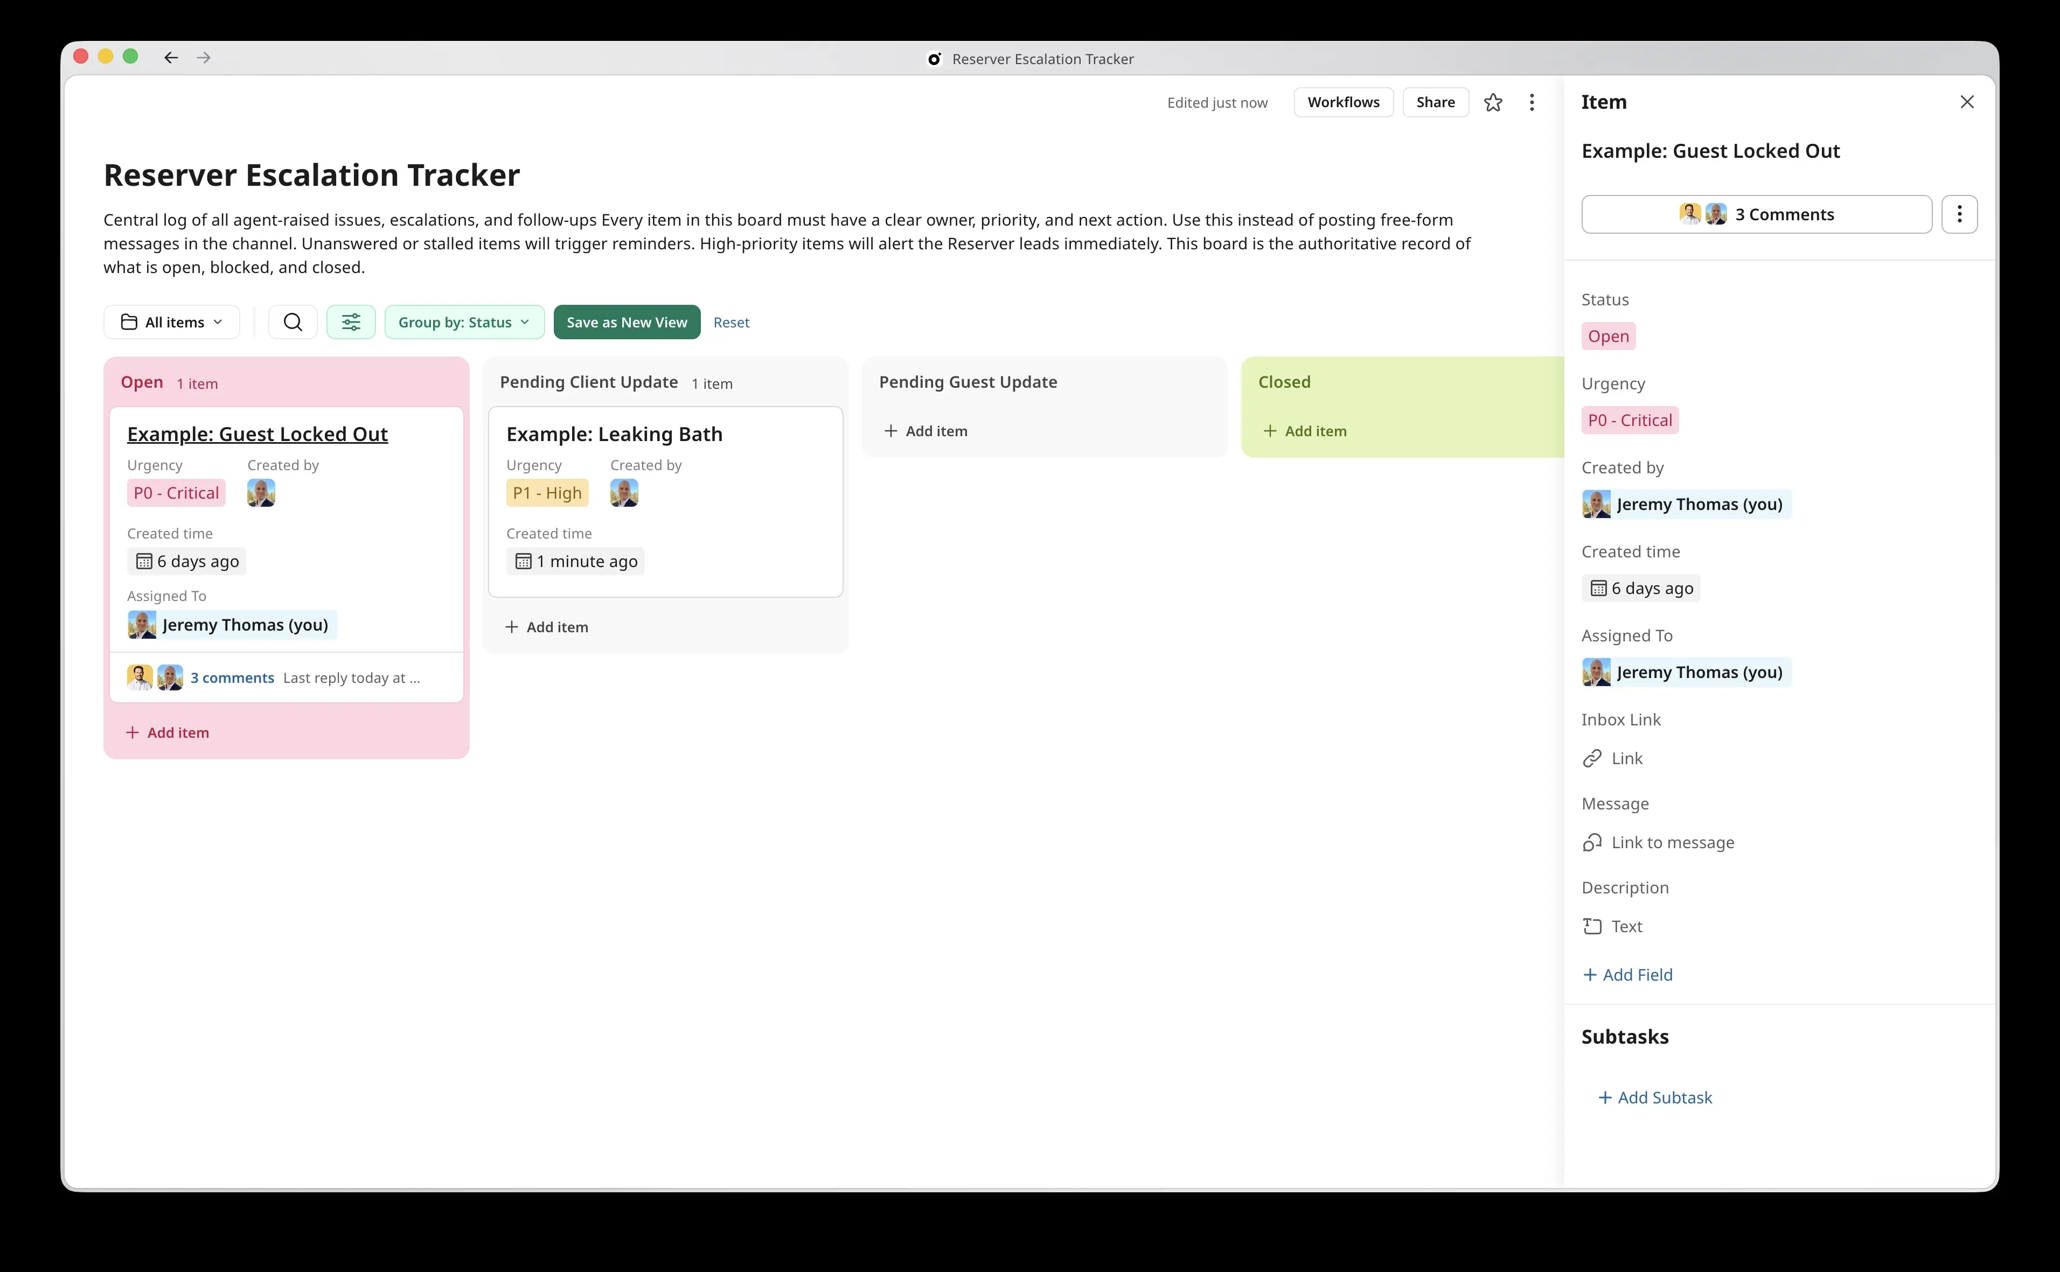Click Add Subtask in Subtasks section
This screenshot has height=1272, width=2060.
(x=1654, y=1098)
